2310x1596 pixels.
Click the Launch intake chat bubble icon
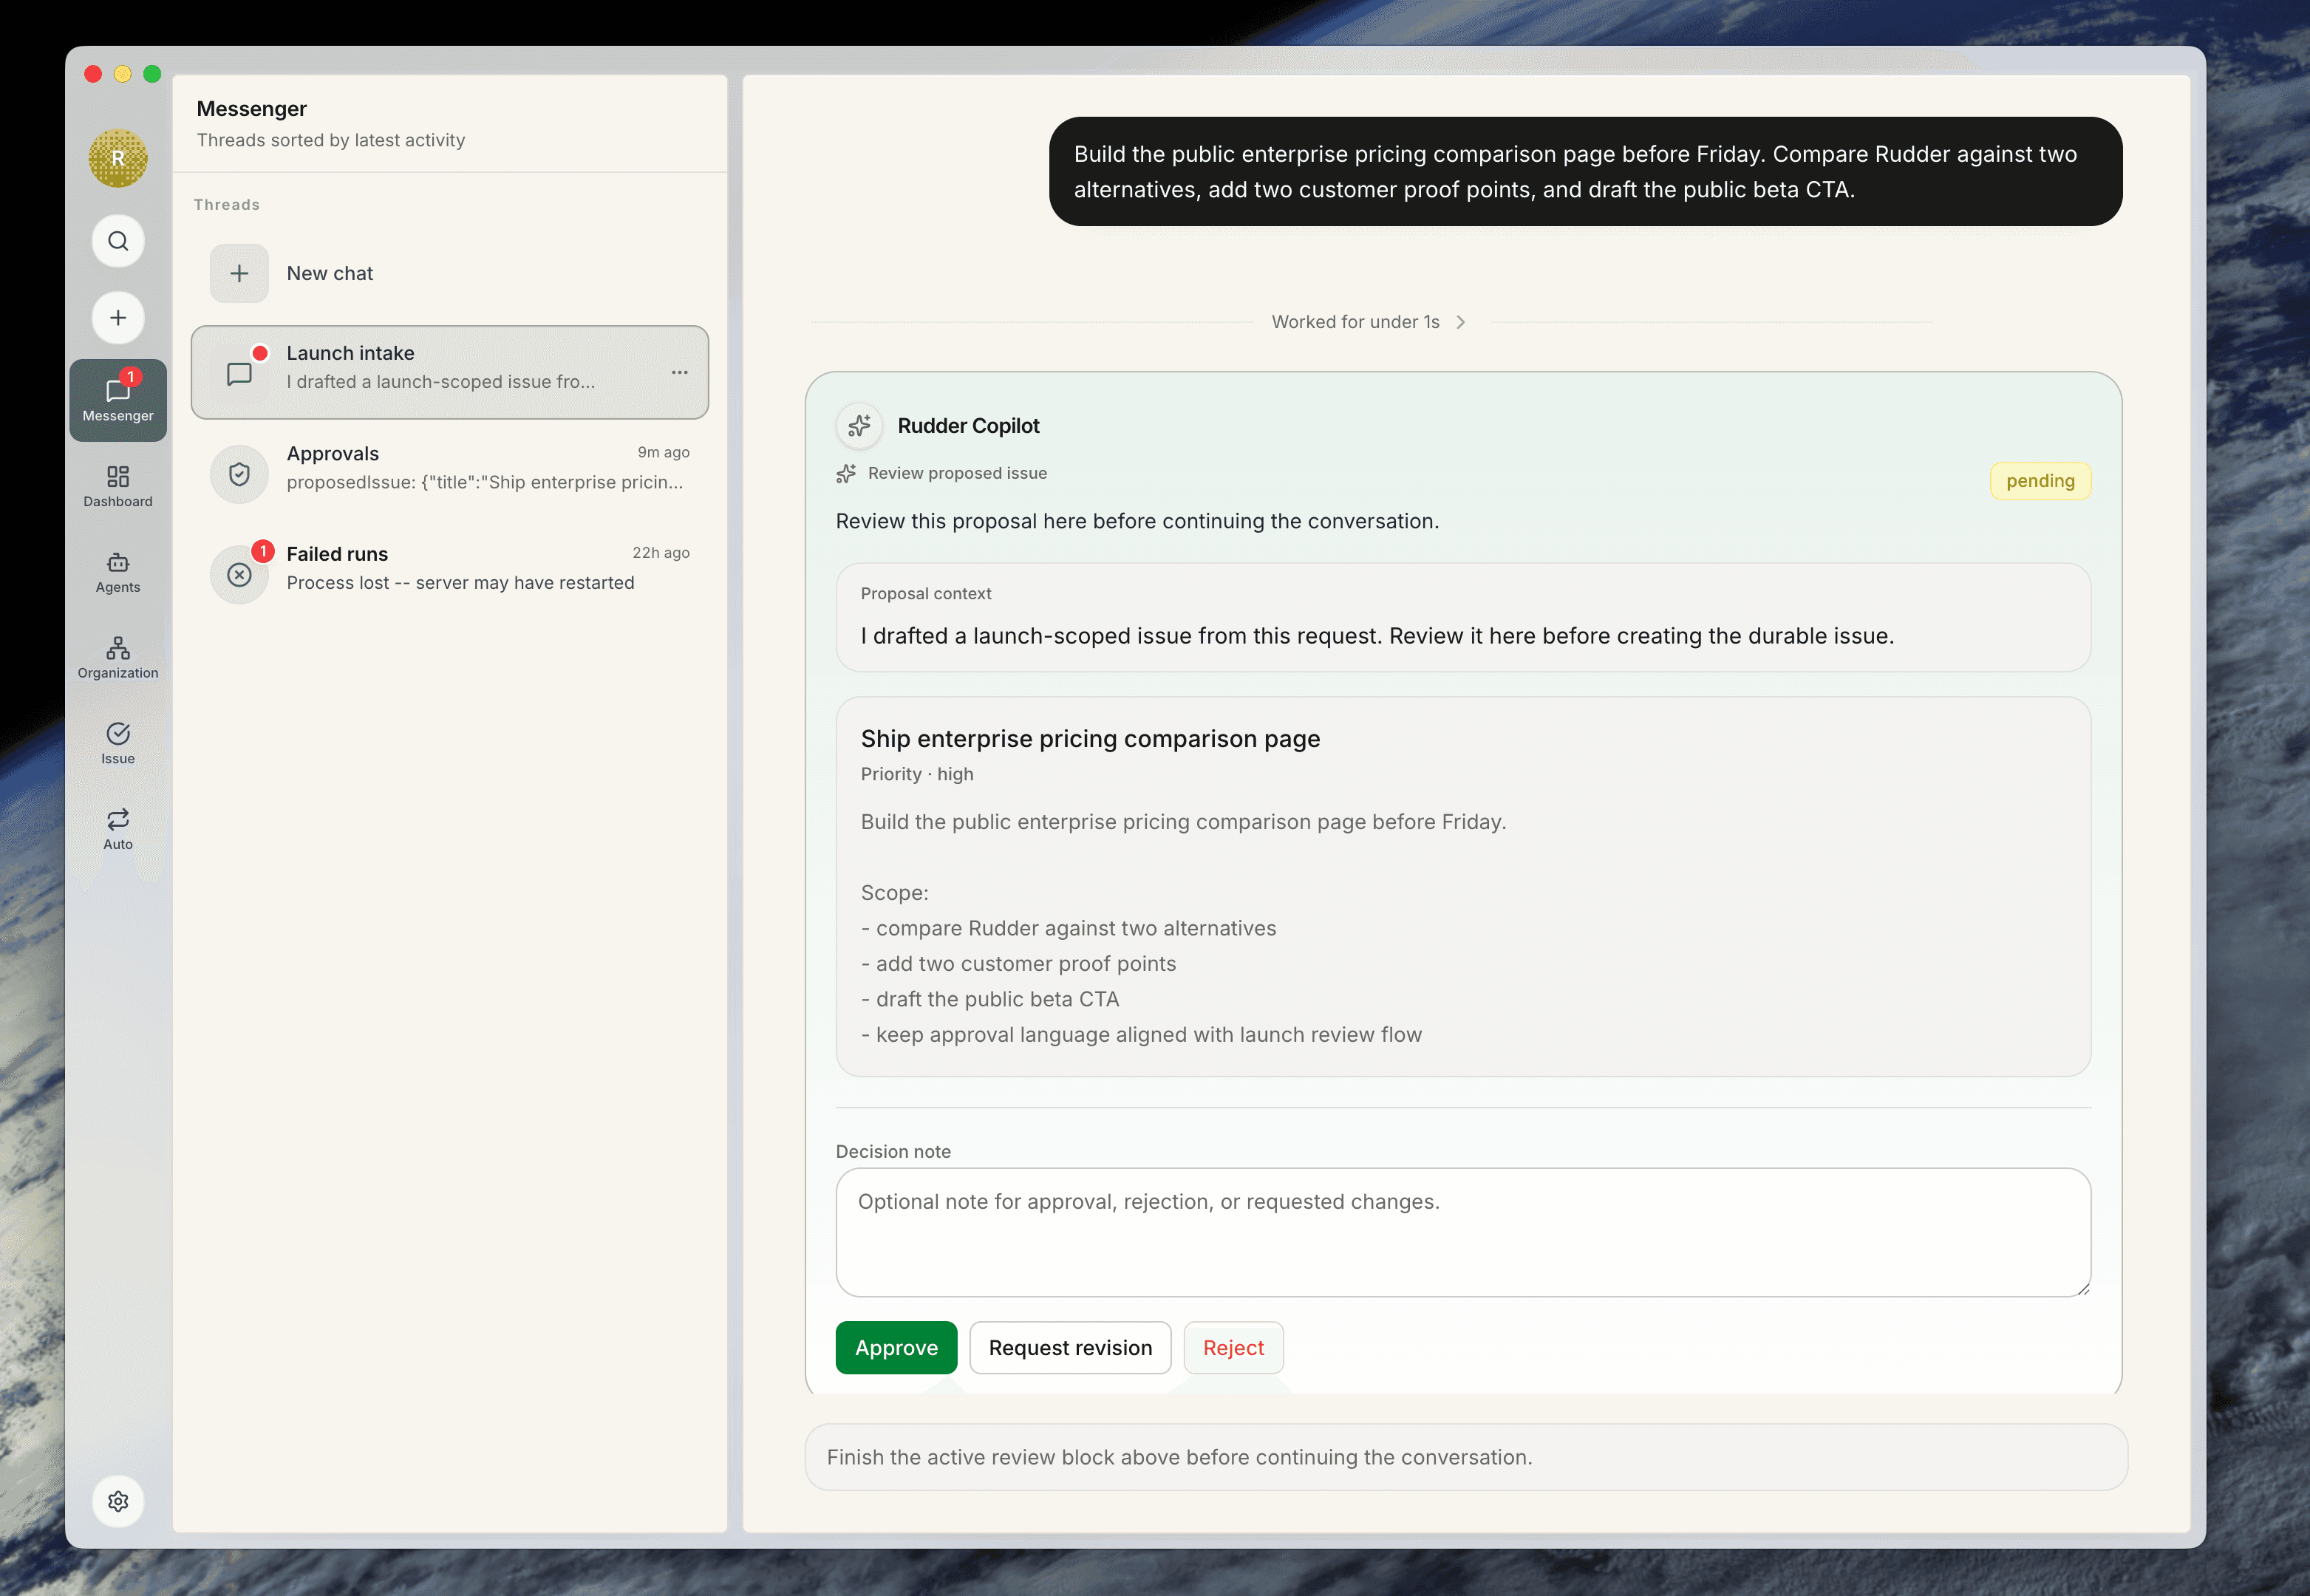(239, 374)
